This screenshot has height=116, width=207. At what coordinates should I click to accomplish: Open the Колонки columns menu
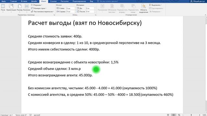pyautogui.click(x=27, y=8)
